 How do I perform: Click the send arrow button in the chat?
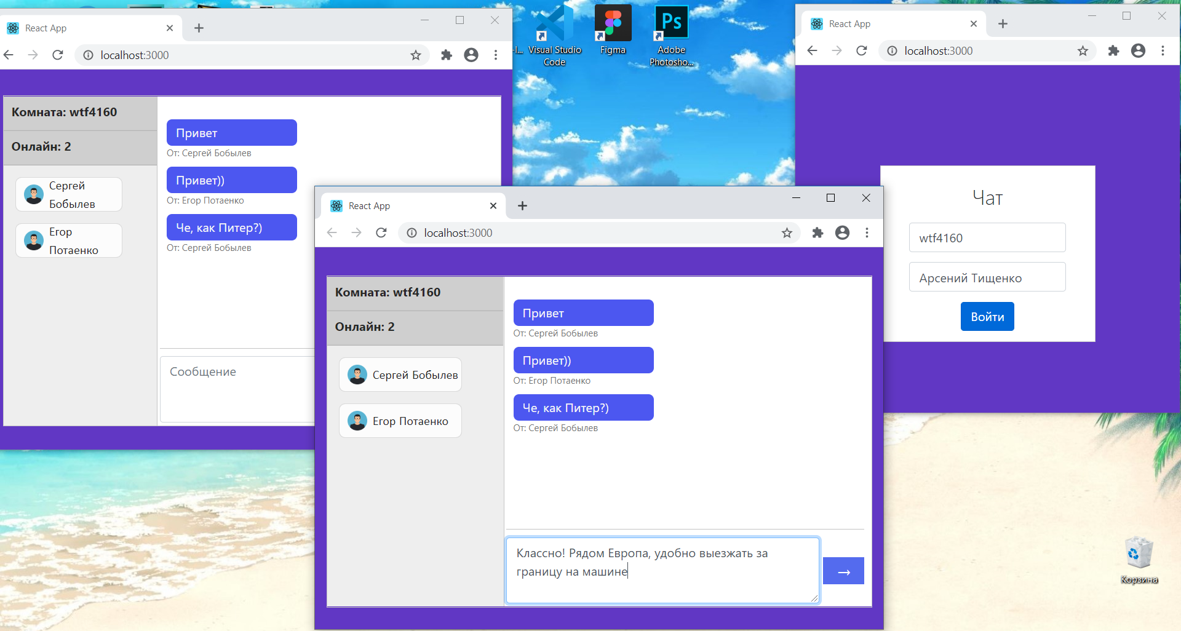(843, 571)
